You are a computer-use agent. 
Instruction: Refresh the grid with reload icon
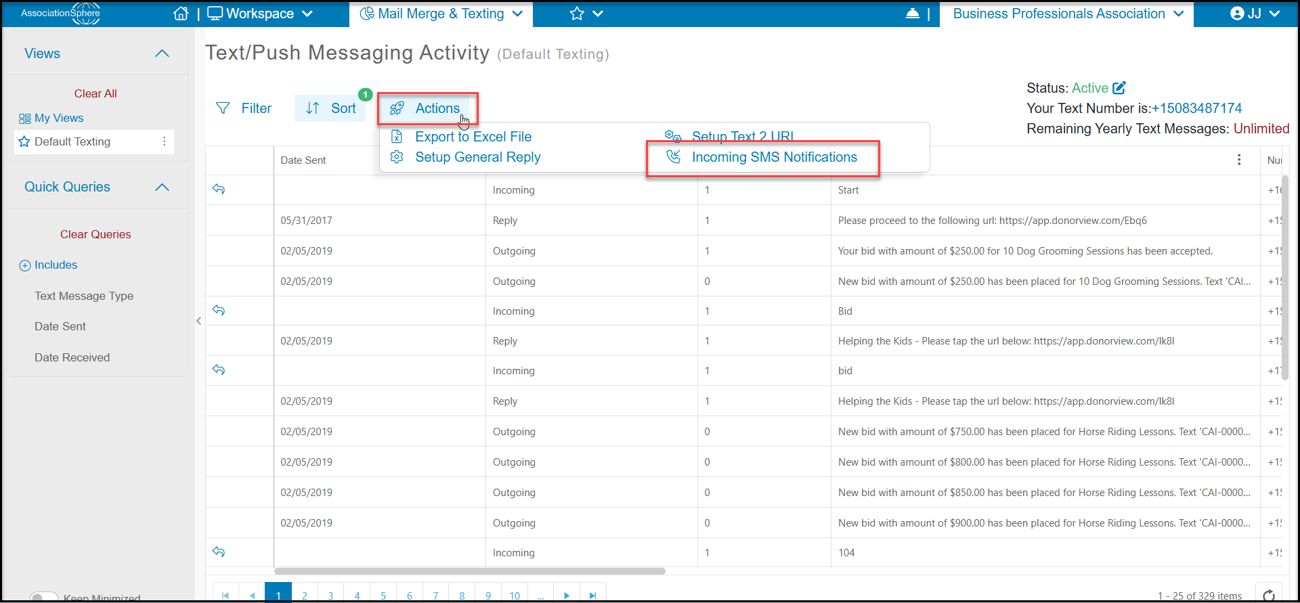click(x=1269, y=596)
